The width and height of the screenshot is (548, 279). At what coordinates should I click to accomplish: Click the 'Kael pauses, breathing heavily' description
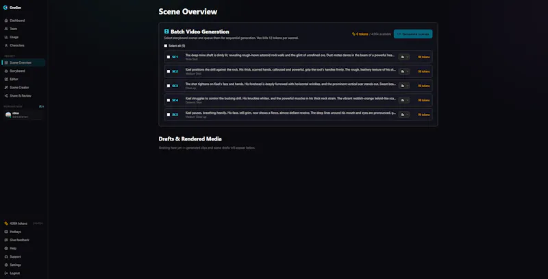[x=290, y=112]
